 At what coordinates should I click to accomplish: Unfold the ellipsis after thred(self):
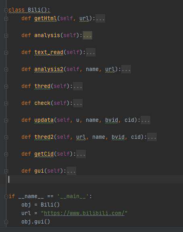(x=78, y=86)
